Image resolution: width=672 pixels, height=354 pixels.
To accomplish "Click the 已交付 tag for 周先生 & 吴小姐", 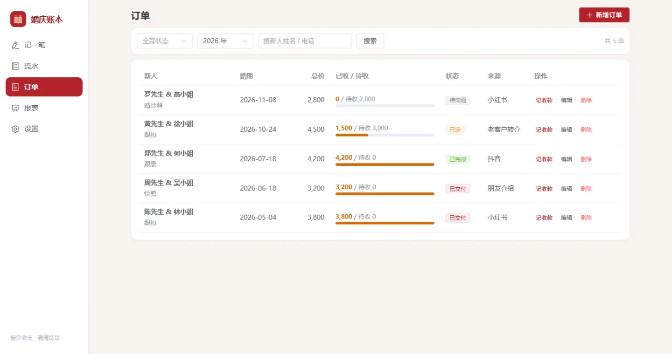I will 457,189.
